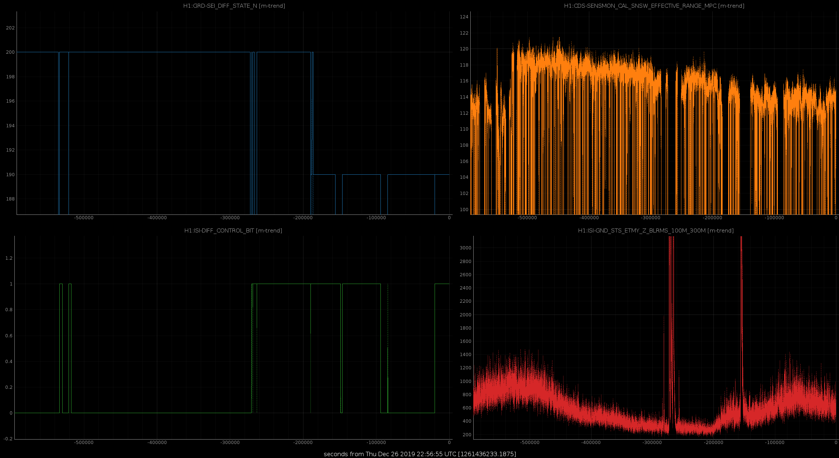Click the time reference label at bottom
The width and height of the screenshot is (839, 458).
420,454
